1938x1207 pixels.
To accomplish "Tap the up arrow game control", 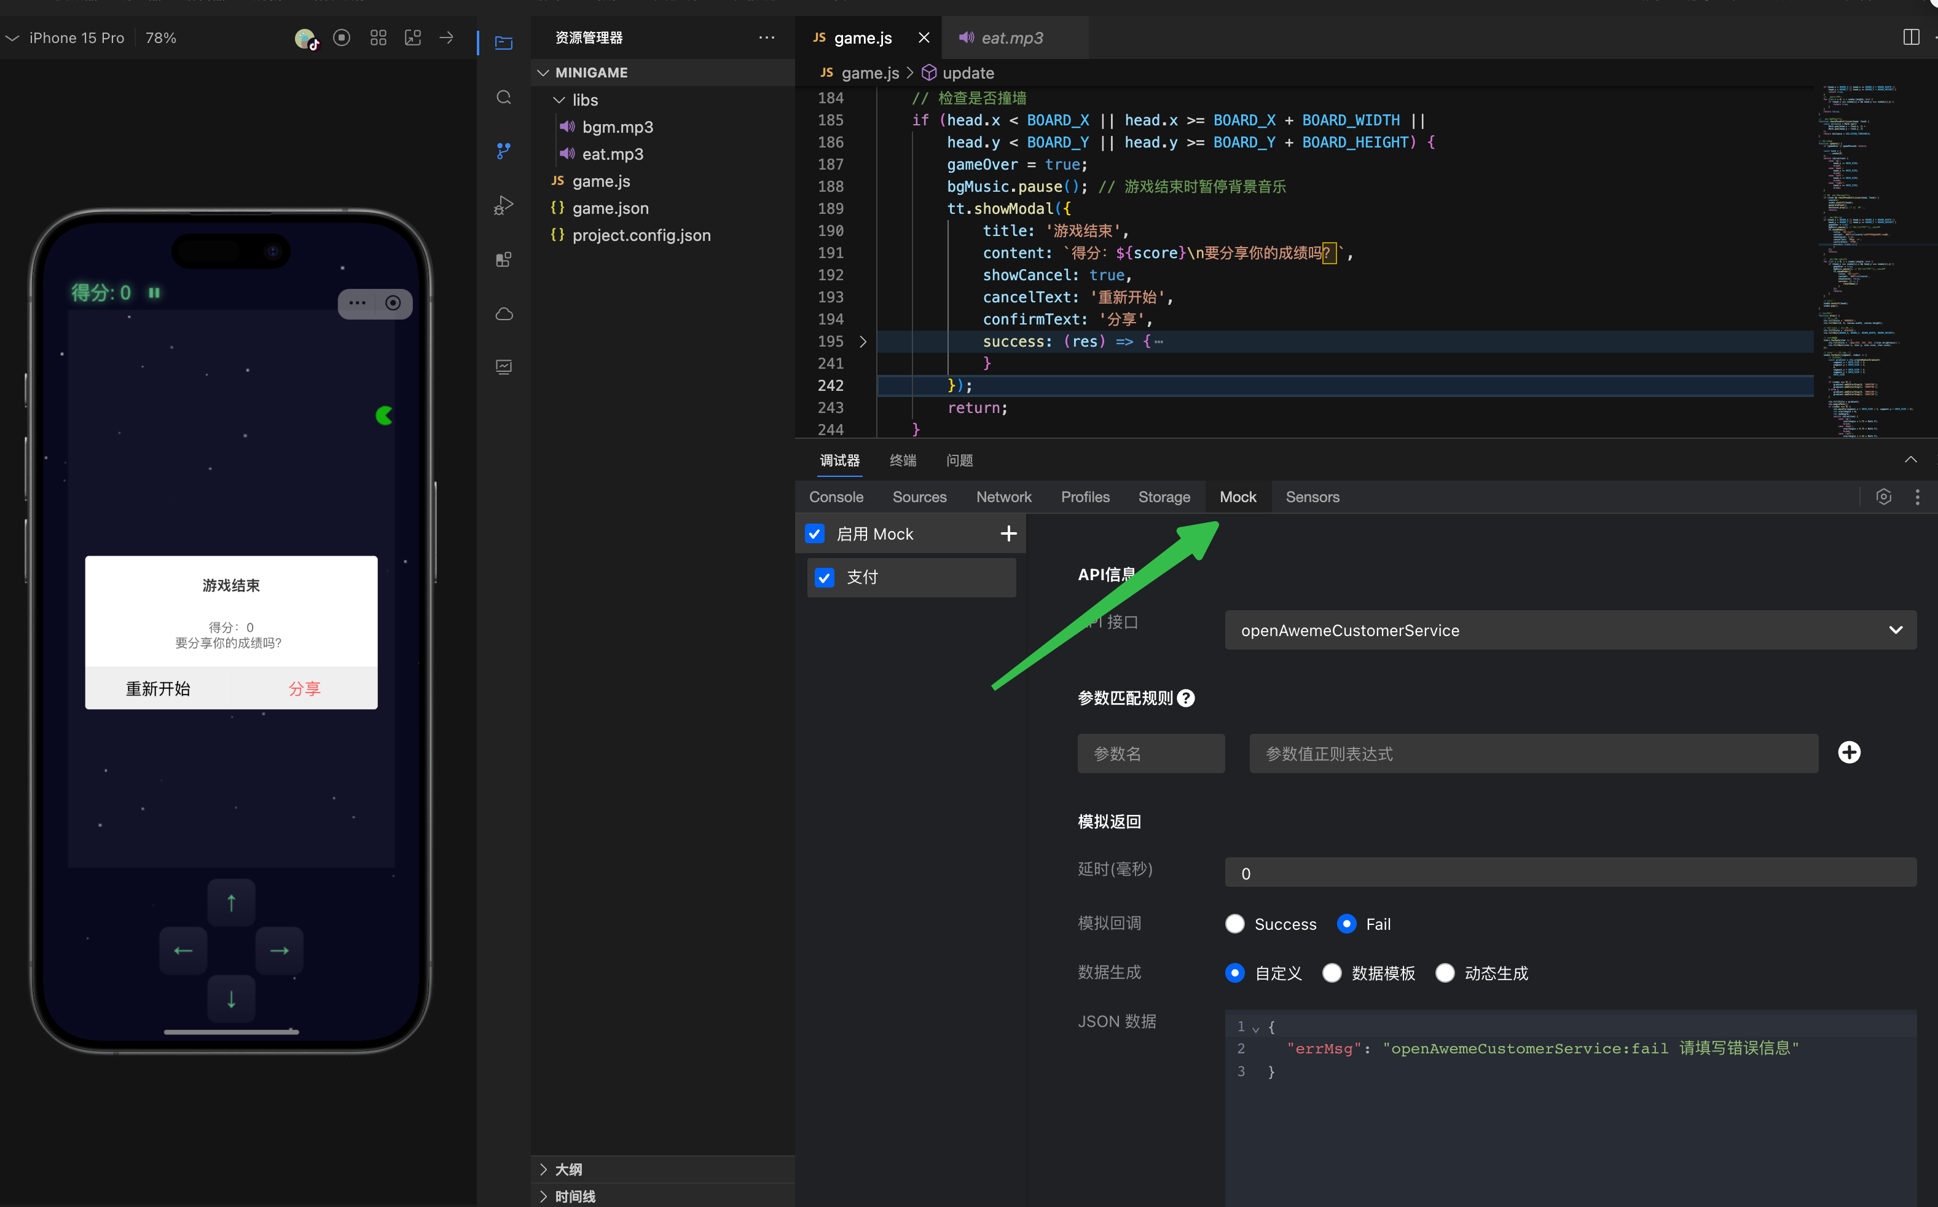I will 232,903.
